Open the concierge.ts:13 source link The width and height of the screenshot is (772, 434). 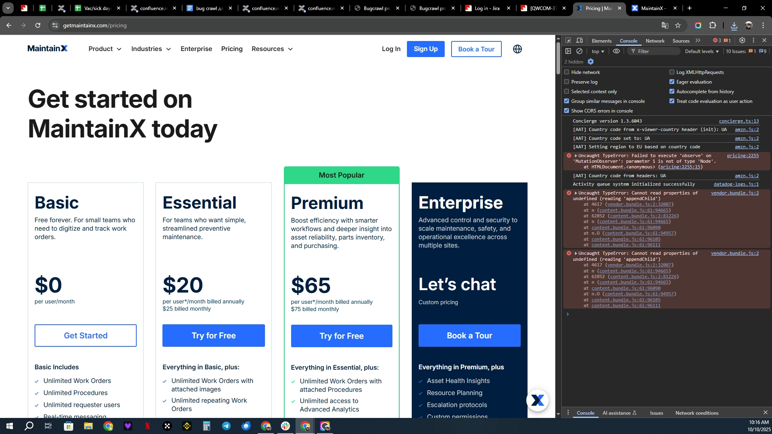pos(739,121)
